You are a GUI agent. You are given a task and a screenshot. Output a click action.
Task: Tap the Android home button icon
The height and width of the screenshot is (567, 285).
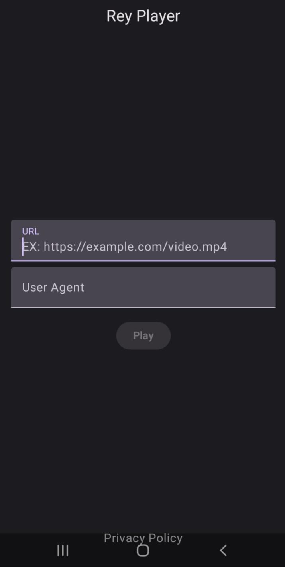point(143,550)
